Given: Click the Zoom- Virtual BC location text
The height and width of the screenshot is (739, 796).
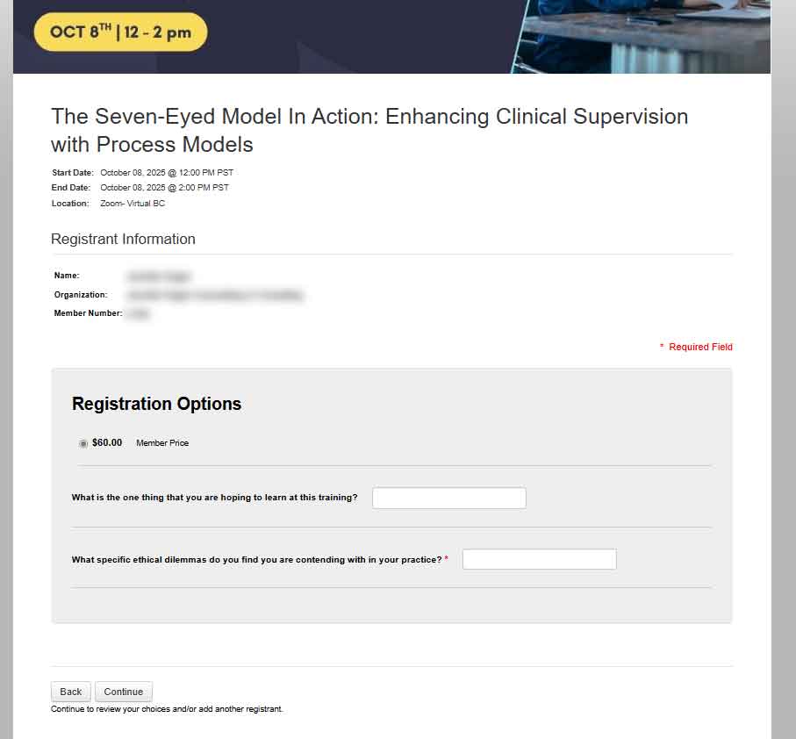Looking at the screenshot, I should 132,204.
